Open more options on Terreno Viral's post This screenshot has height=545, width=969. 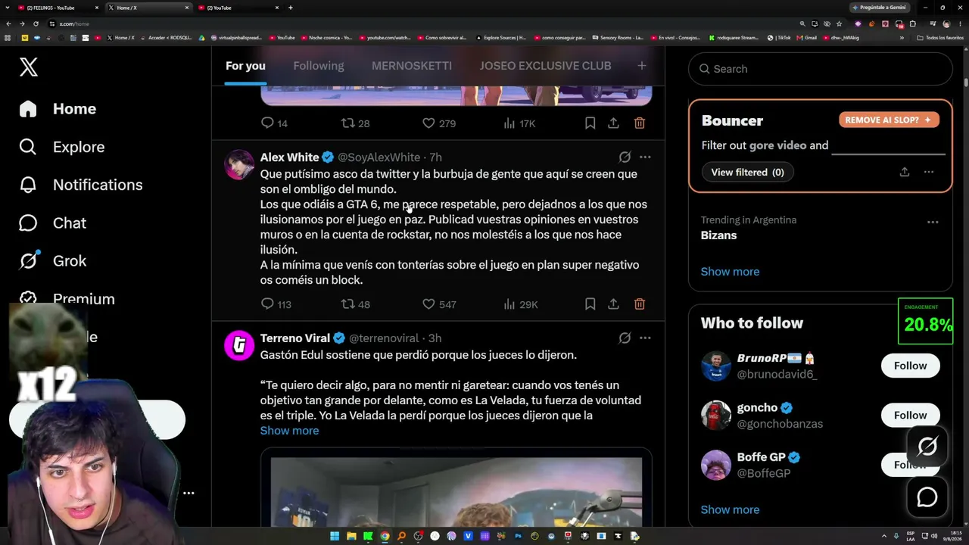[645, 338]
